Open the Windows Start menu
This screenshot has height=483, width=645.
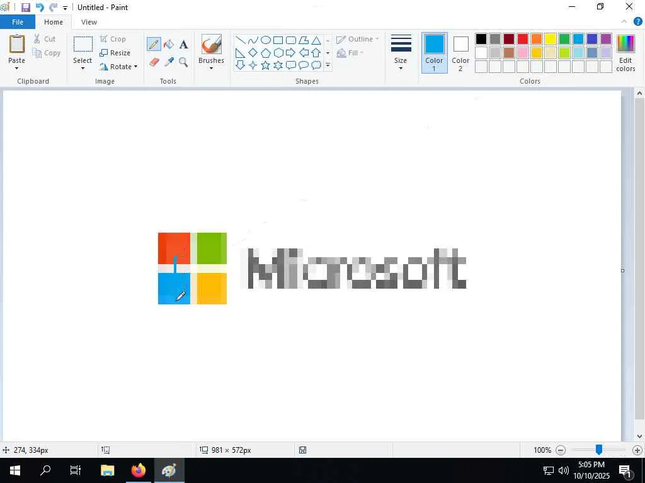pyautogui.click(x=15, y=470)
